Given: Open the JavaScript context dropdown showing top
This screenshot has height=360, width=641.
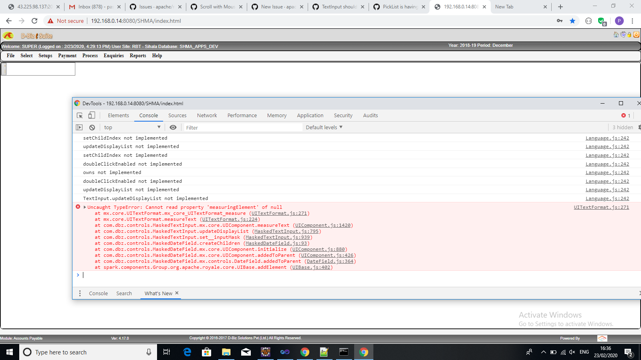Looking at the screenshot, I should pos(132,127).
